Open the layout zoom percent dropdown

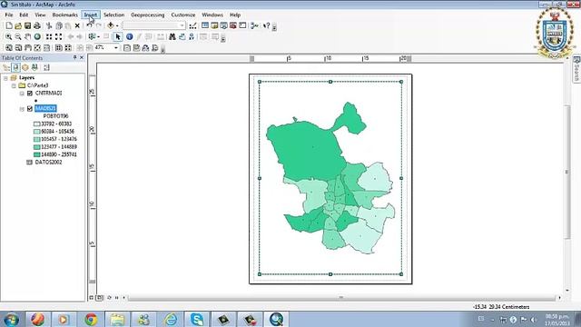coord(116,48)
